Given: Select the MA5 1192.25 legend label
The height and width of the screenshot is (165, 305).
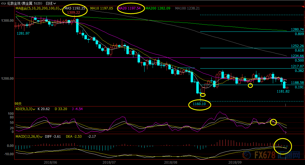Looking at the screenshot, I should [75, 8].
